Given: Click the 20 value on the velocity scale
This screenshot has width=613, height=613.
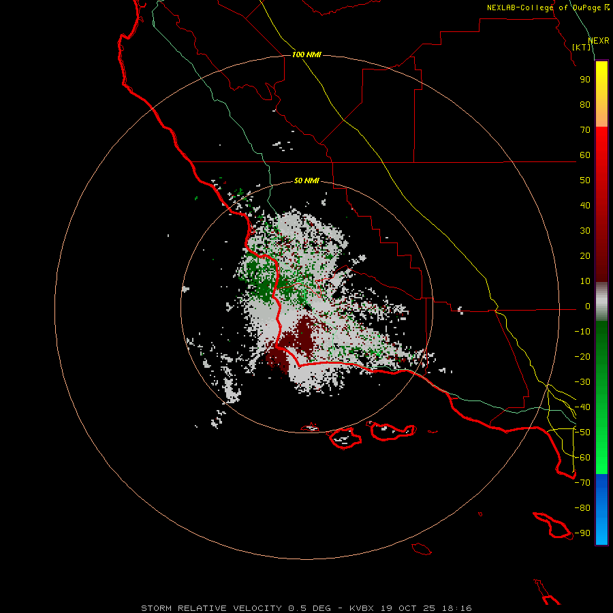Looking at the screenshot, I should 585,255.
